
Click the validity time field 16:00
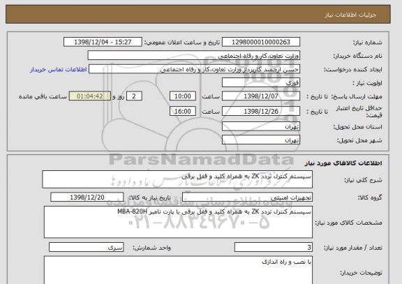tap(183, 111)
